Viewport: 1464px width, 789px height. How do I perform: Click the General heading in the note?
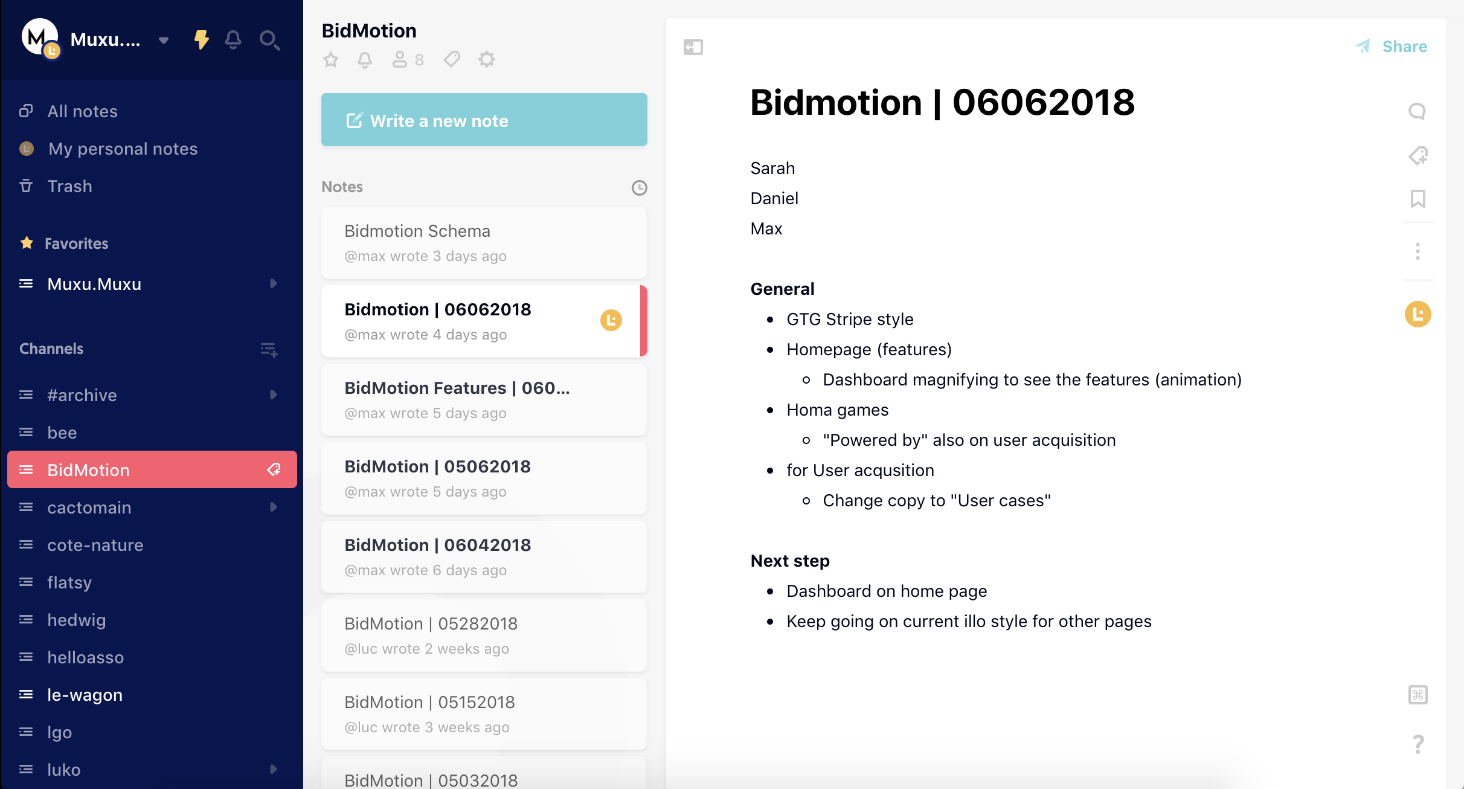782,289
